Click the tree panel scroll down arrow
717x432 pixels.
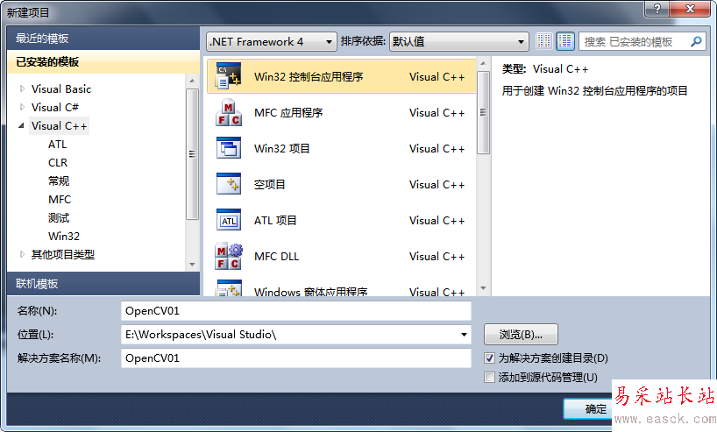point(192,265)
